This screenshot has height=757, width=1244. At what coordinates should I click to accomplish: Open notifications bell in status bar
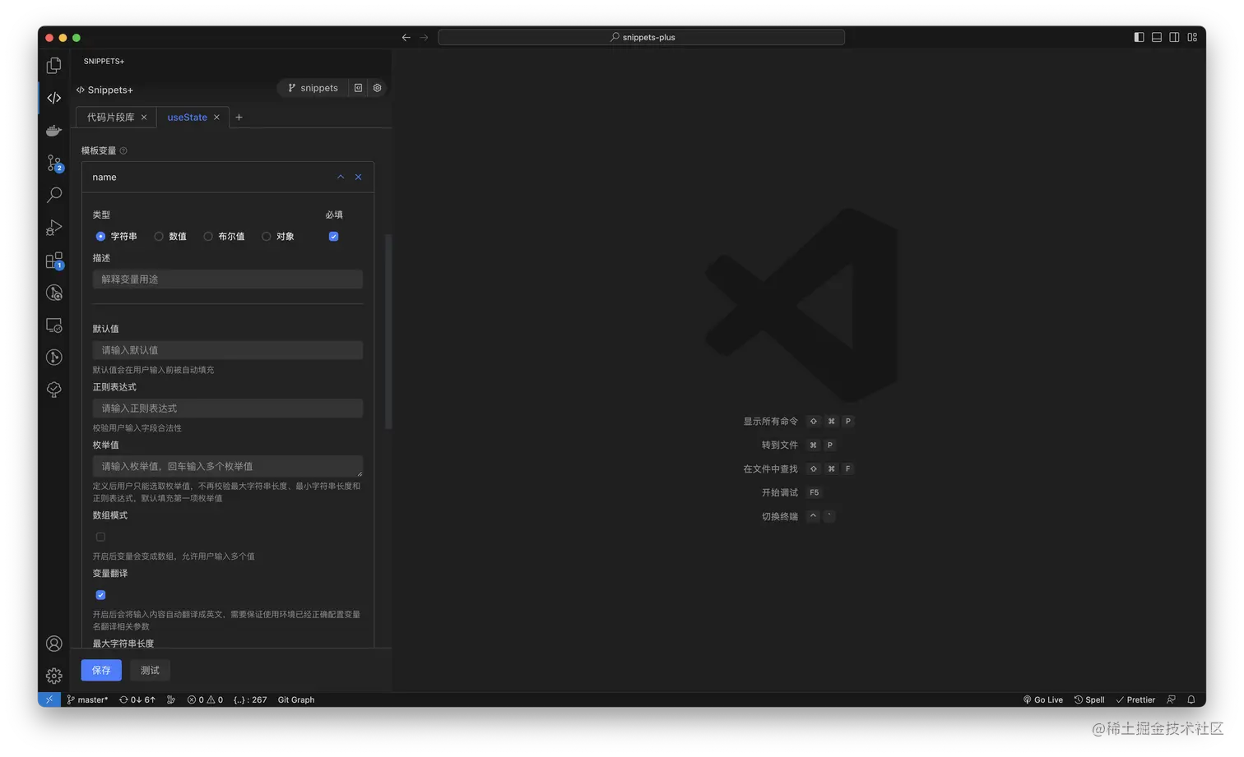point(1191,699)
